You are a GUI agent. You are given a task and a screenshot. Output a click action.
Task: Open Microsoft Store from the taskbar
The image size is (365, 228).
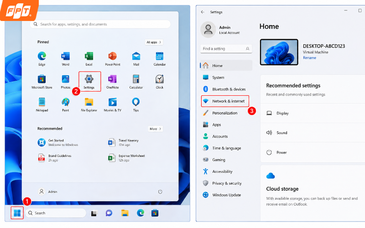point(155,213)
